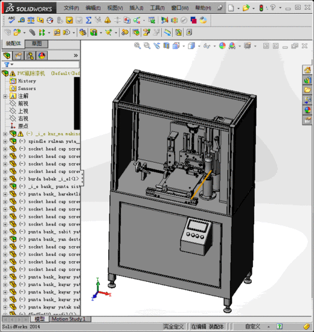Expand the spindle rulman yata tree node
The height and width of the screenshot is (332, 314).
pos(5,142)
